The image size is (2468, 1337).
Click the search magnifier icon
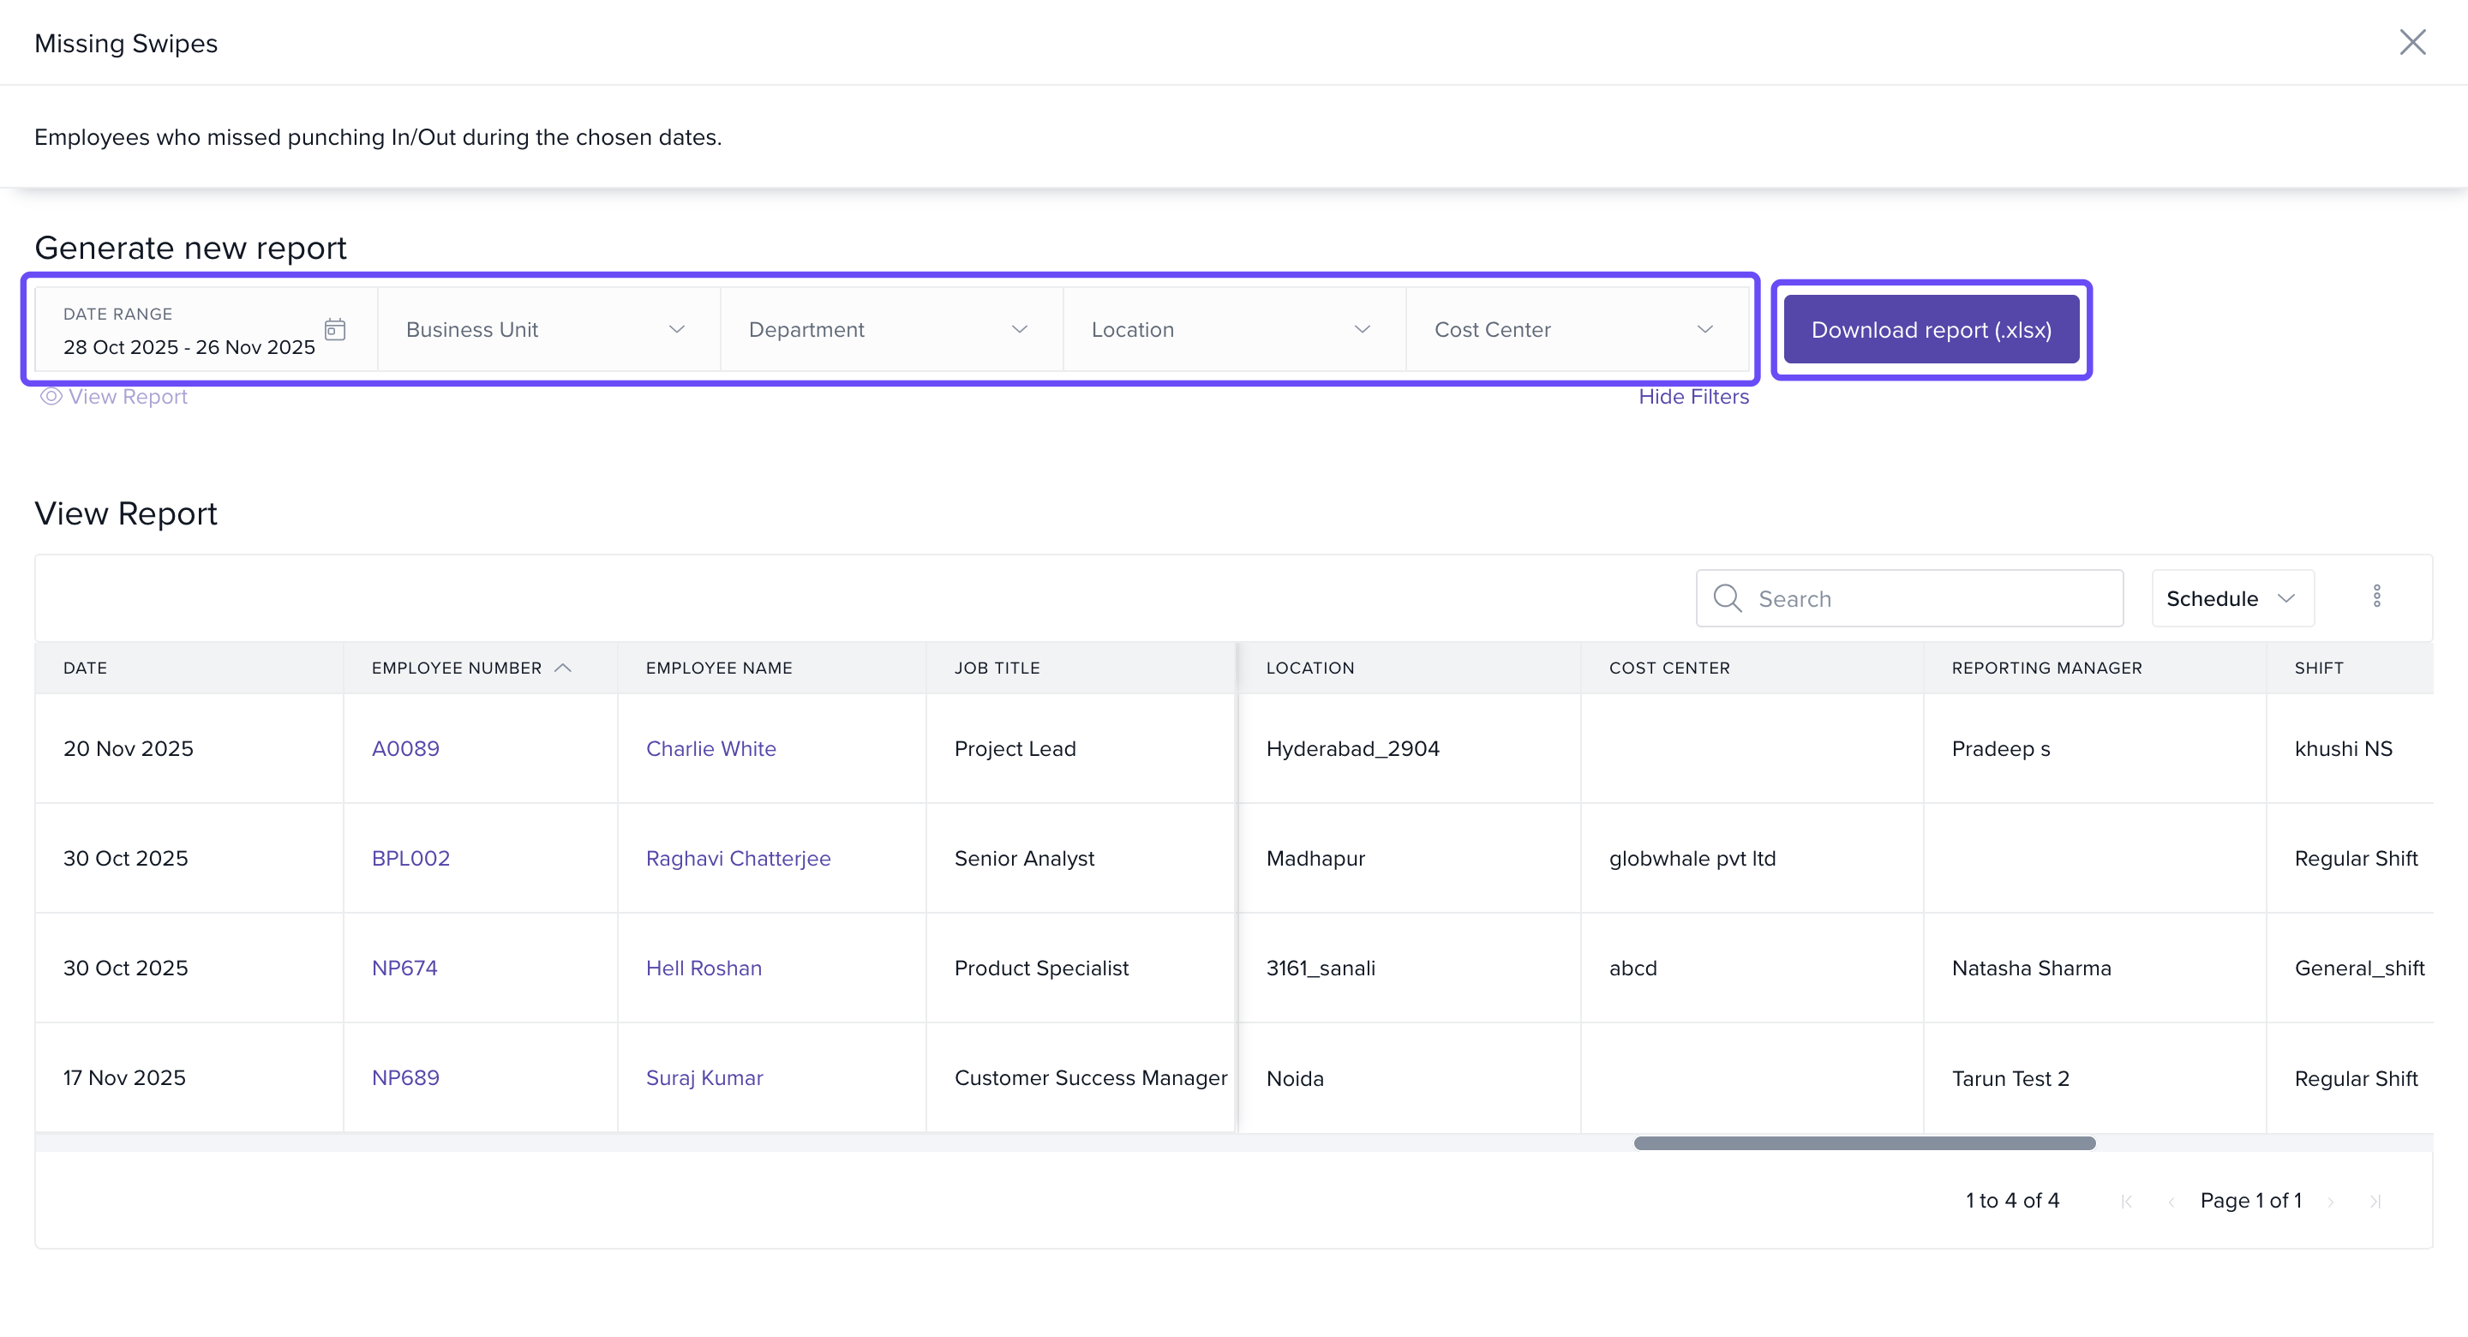[1727, 598]
